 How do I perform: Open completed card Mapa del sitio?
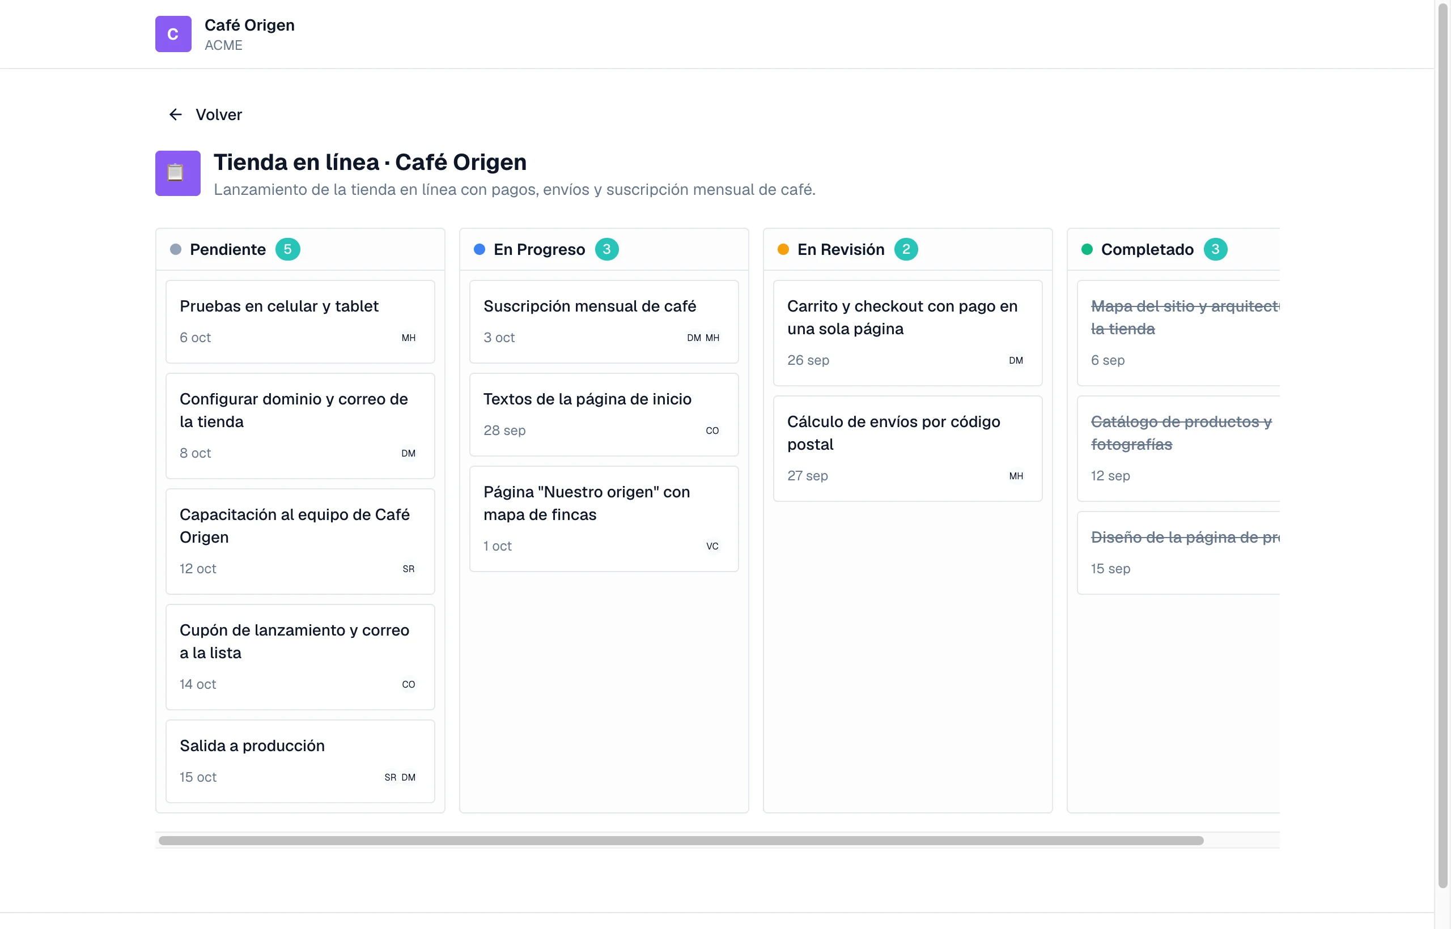1178,333
